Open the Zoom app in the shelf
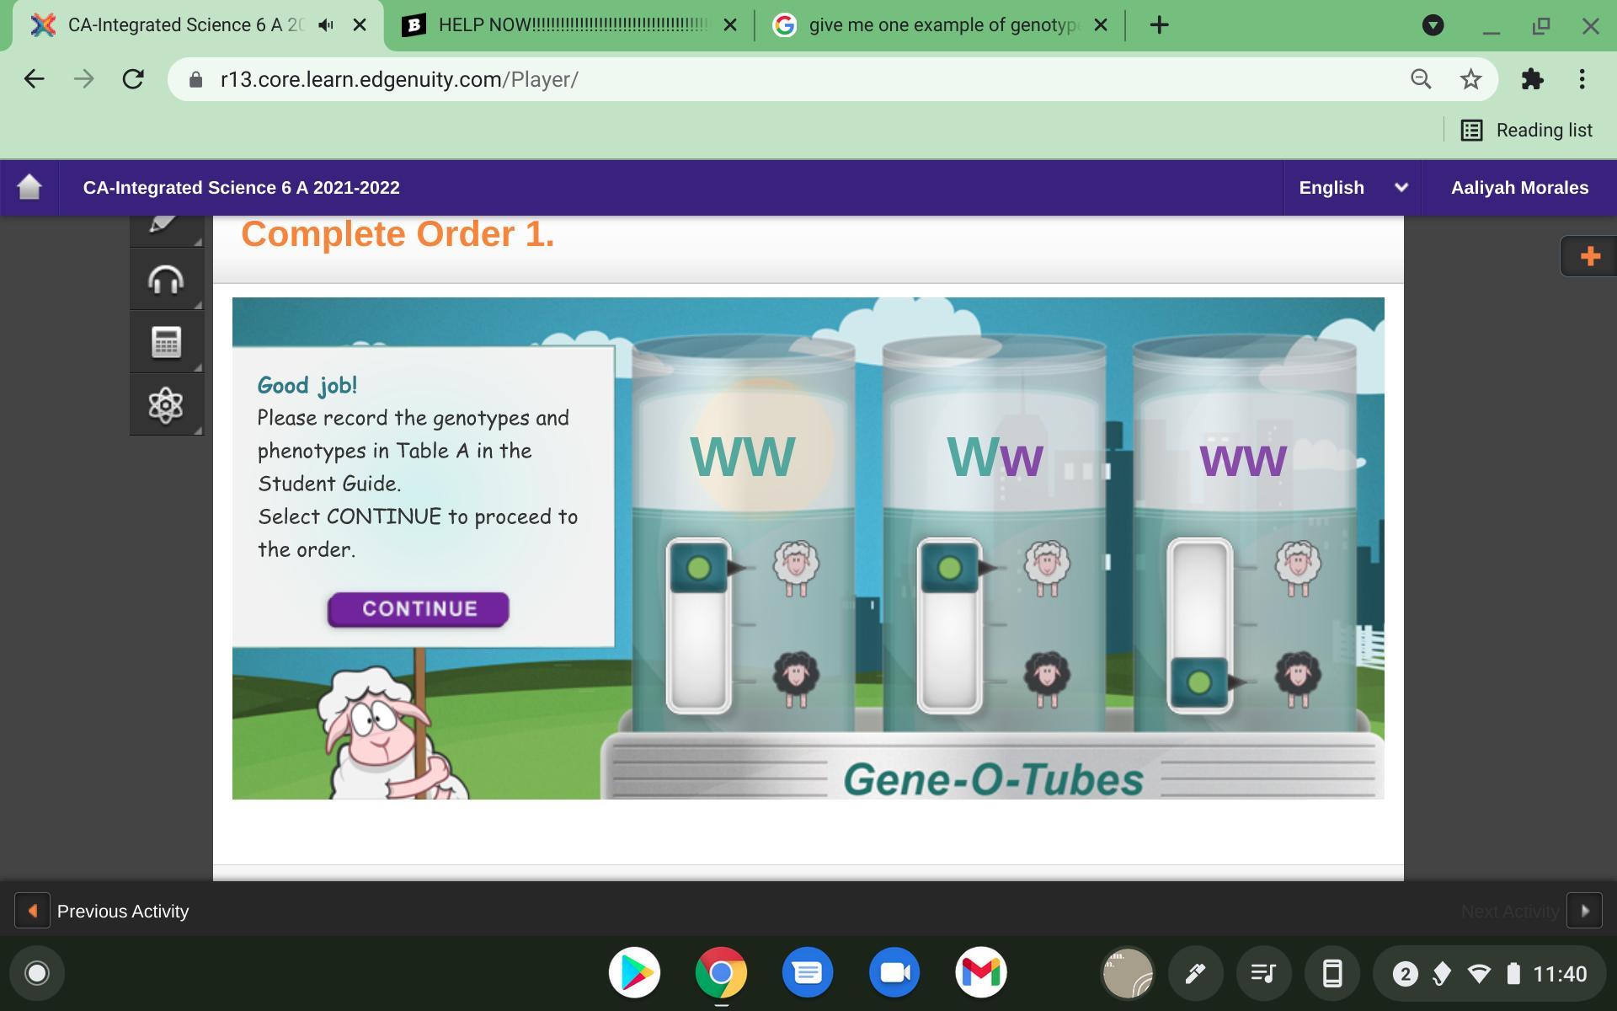1617x1011 pixels. pyautogui.click(x=894, y=973)
